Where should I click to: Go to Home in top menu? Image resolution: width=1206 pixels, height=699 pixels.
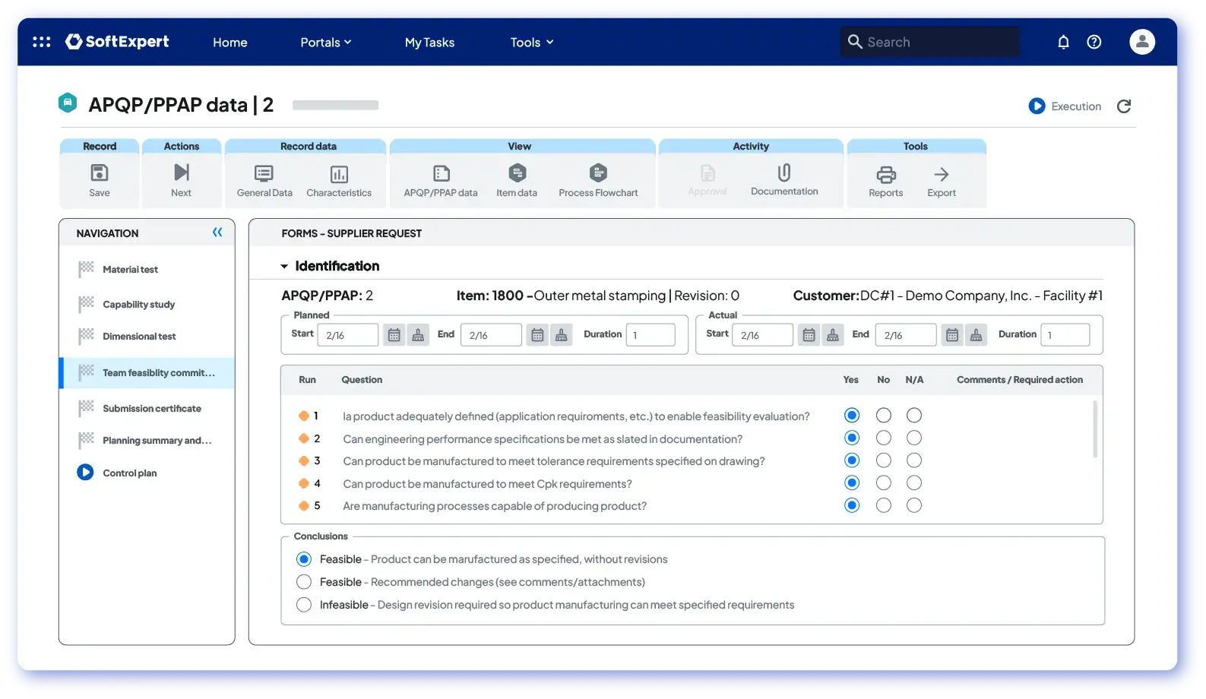pos(230,43)
